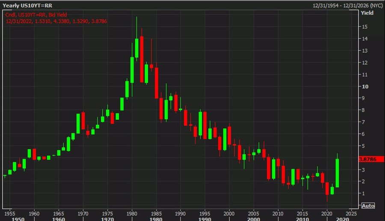This screenshot has width=385, height=221.
Task: Click the bold 10 on the yield axis
Action: point(365,86)
